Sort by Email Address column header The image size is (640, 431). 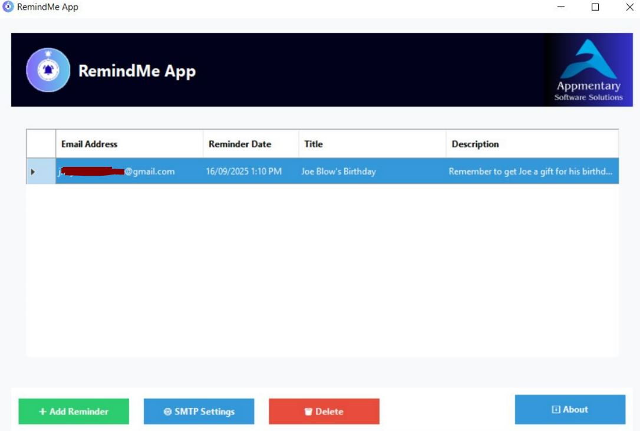[130, 144]
